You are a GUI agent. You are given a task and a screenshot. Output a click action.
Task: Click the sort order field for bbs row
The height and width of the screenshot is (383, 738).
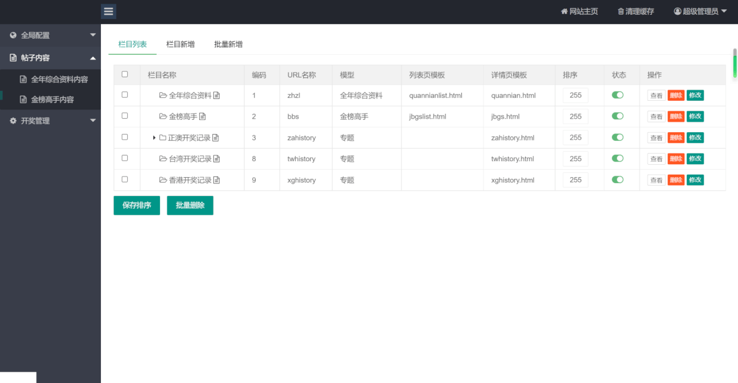(575, 116)
